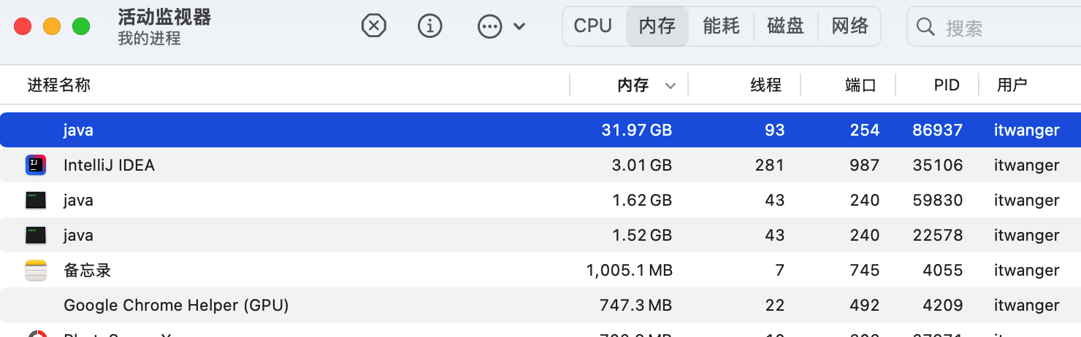The width and height of the screenshot is (1081, 337).
Task: Click the Notes (备忘录) app icon
Action: (36, 270)
